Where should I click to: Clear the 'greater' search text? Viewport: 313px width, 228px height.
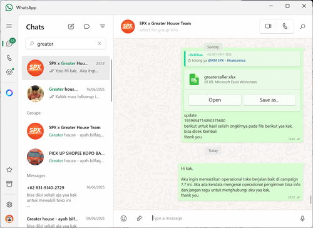pos(100,43)
